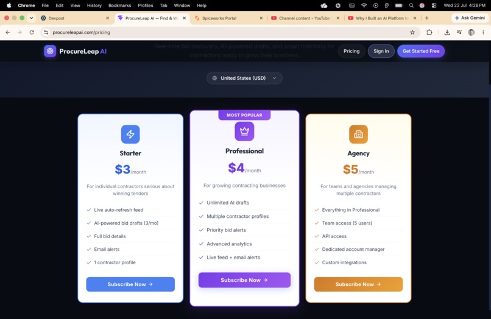491x319 pixels.
Task: Bookmark this page with the star icon
Action: [x=412, y=32]
